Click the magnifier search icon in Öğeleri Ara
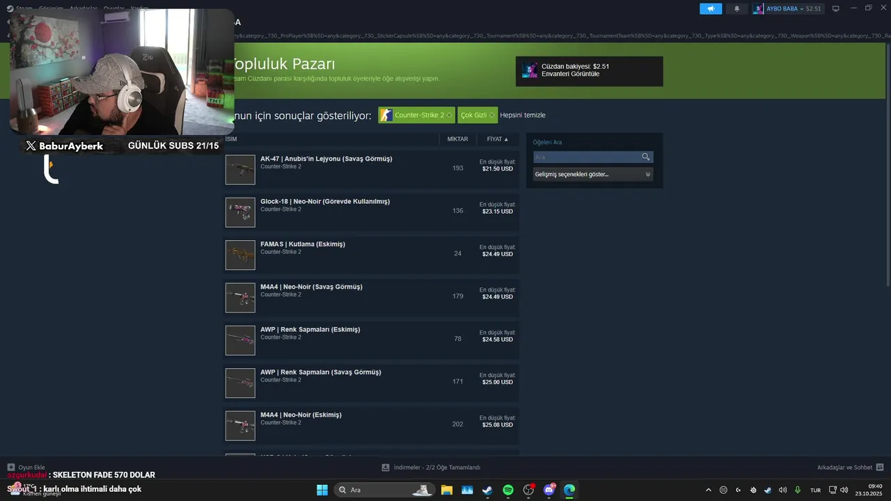 coord(646,157)
